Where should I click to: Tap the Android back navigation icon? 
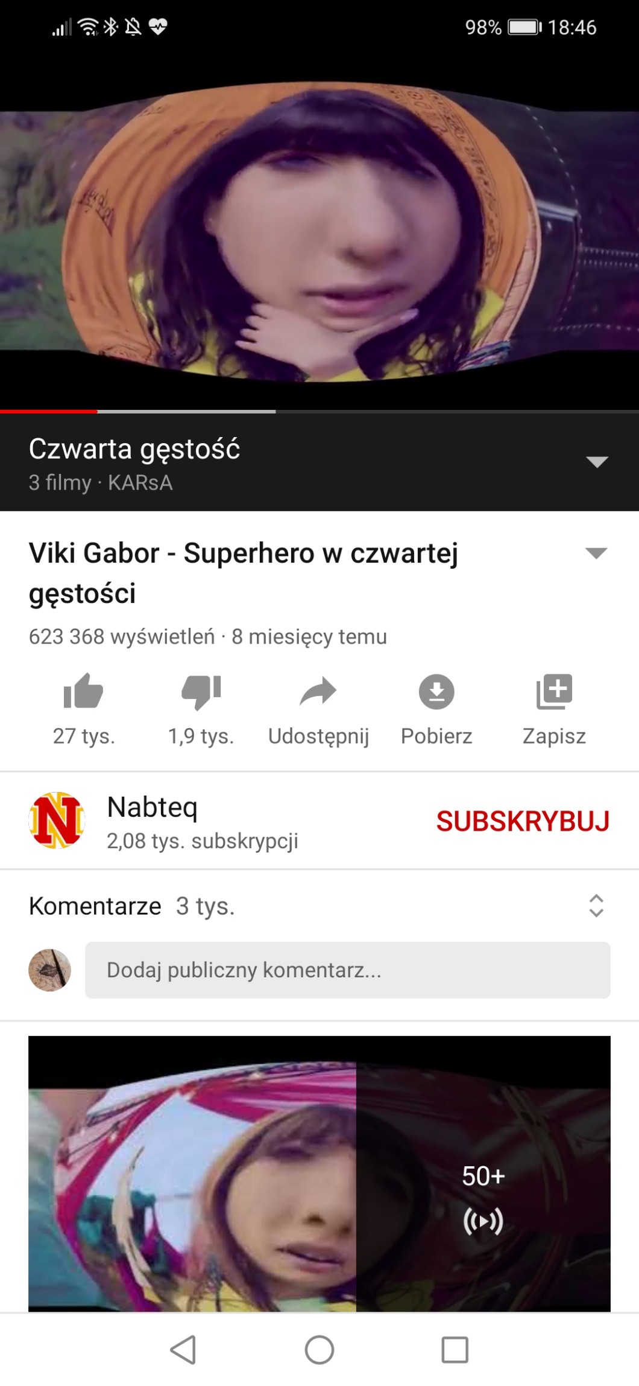(183, 1350)
